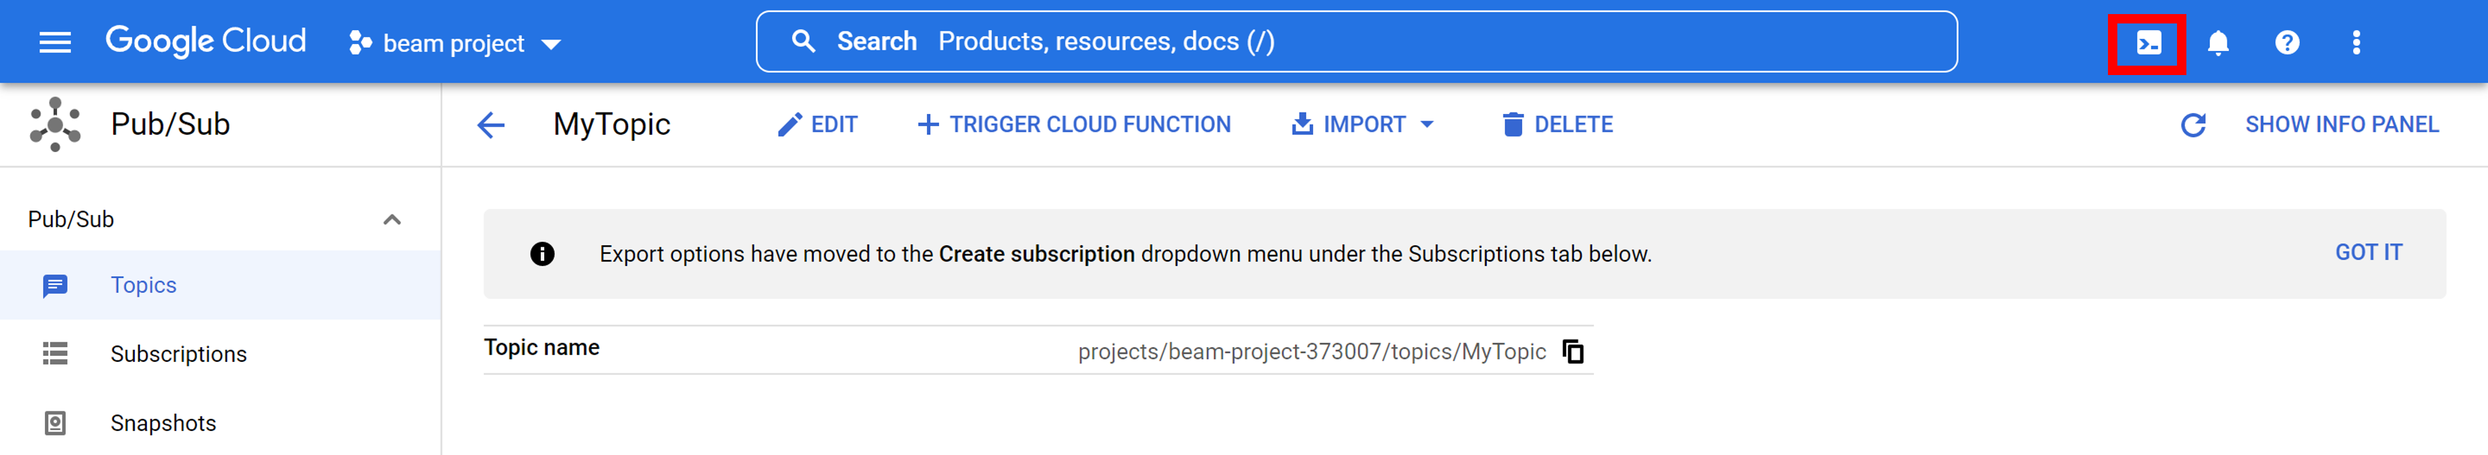Image resolution: width=2488 pixels, height=455 pixels.
Task: Activate Cloud Shell terminal icon
Action: (x=2148, y=42)
